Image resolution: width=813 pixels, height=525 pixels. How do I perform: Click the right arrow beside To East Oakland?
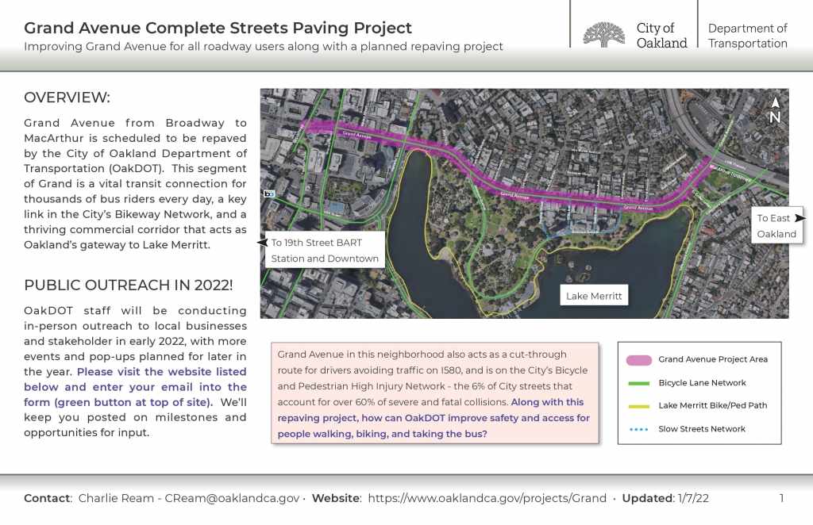click(800, 217)
